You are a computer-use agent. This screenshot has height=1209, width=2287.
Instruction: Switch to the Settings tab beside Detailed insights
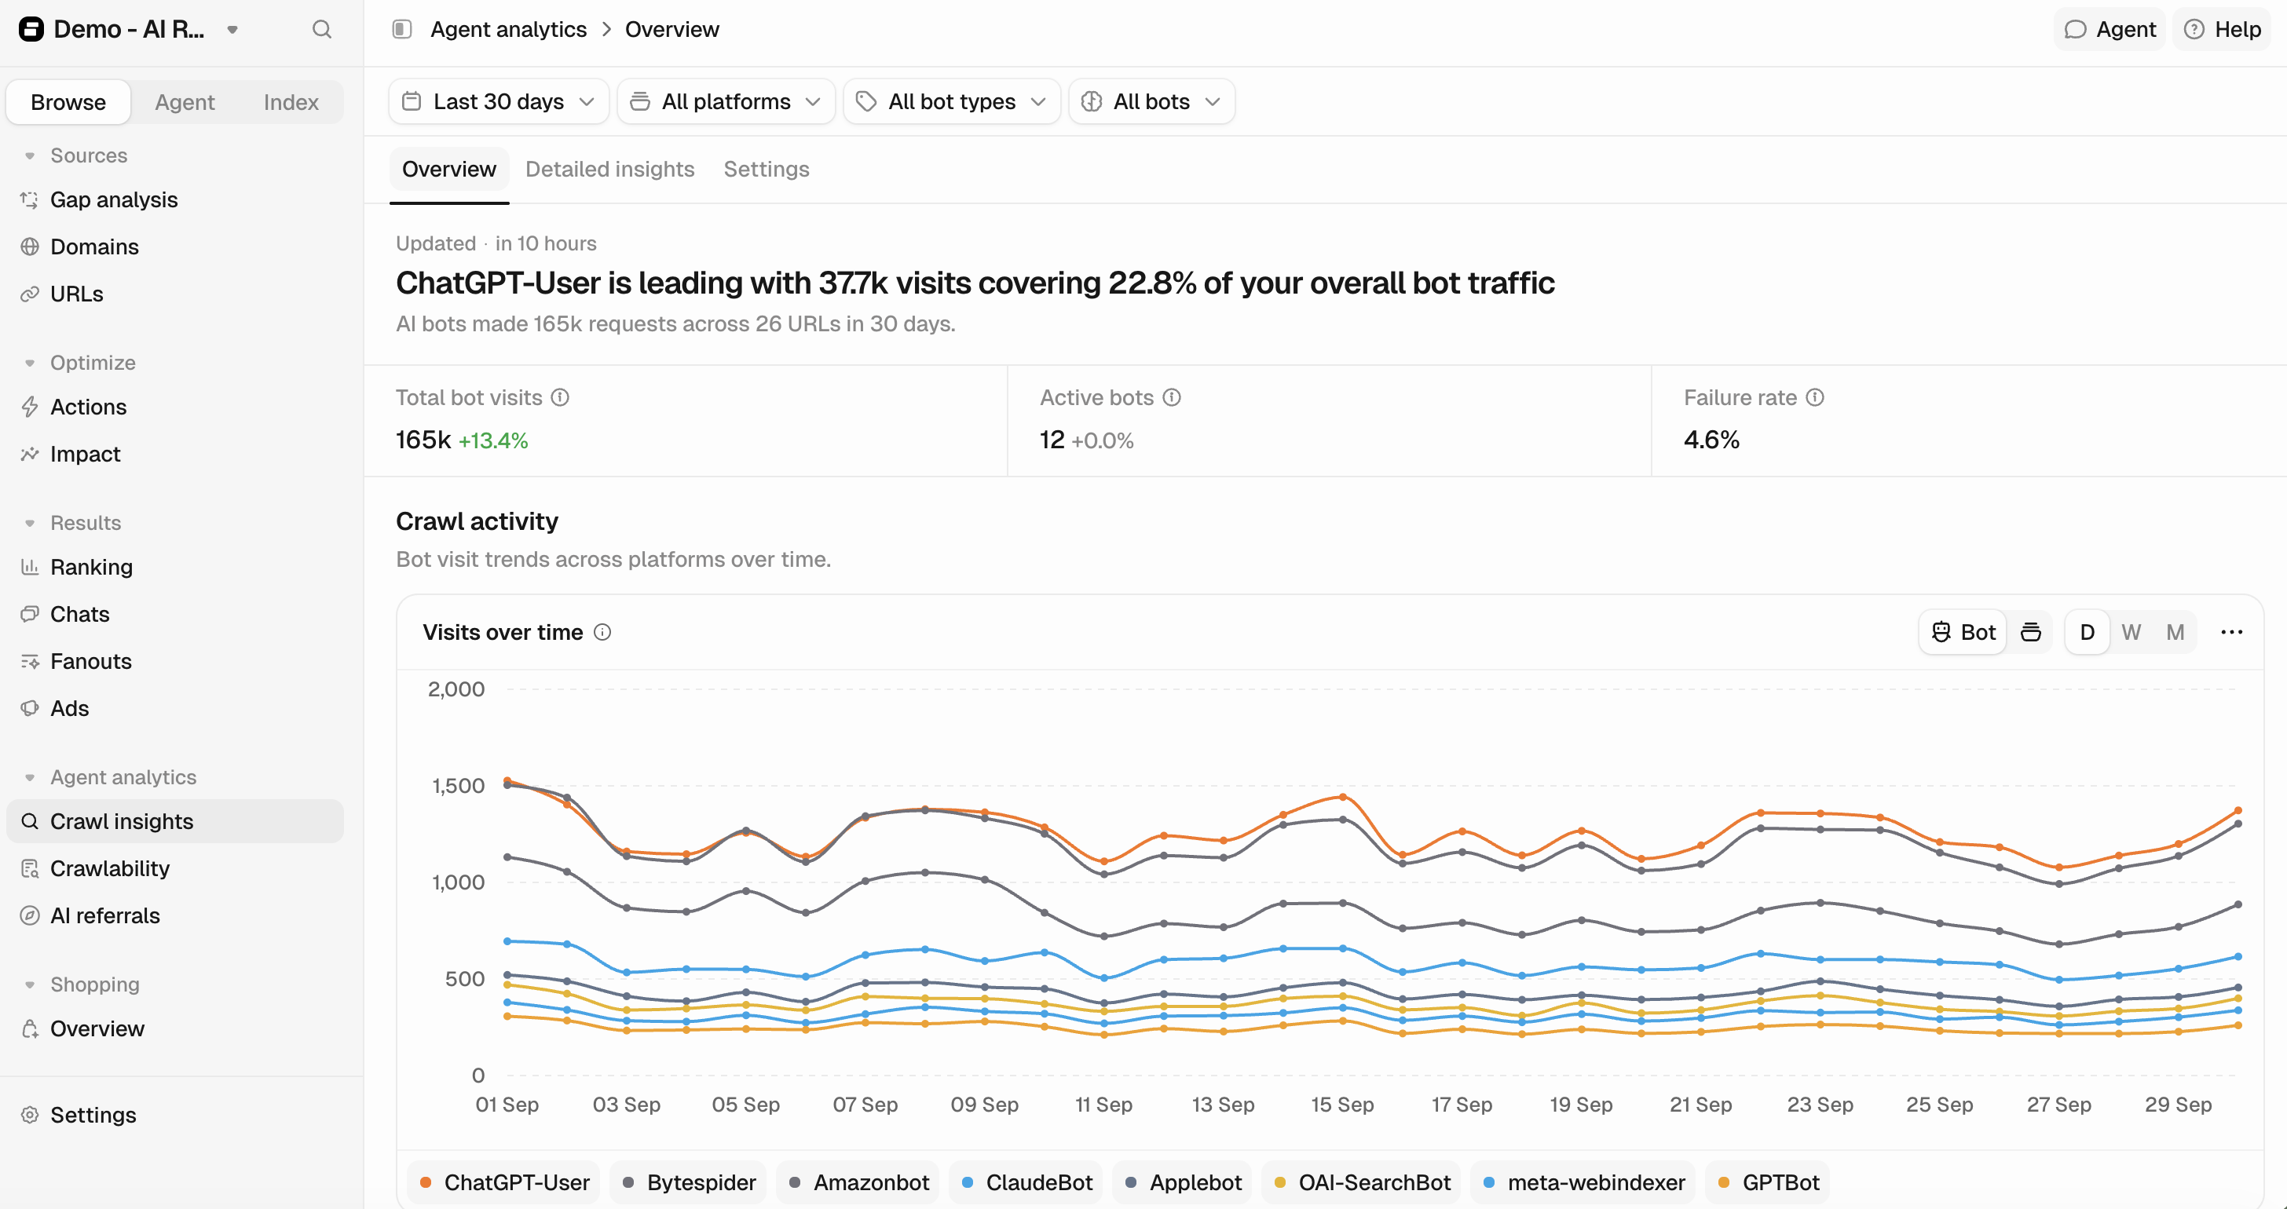pyautogui.click(x=767, y=169)
